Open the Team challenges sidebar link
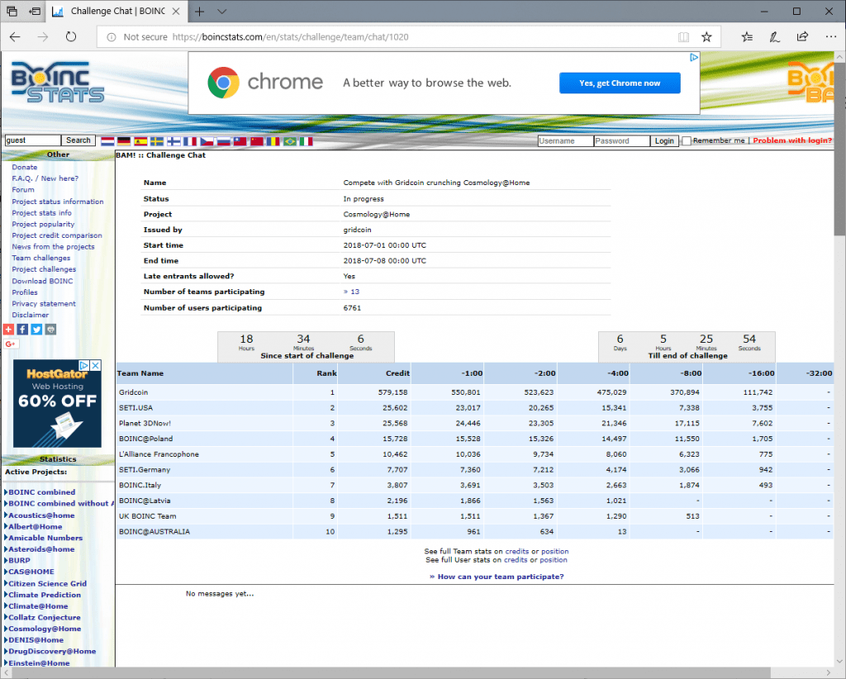Viewport: 846px width, 679px height. tap(40, 258)
